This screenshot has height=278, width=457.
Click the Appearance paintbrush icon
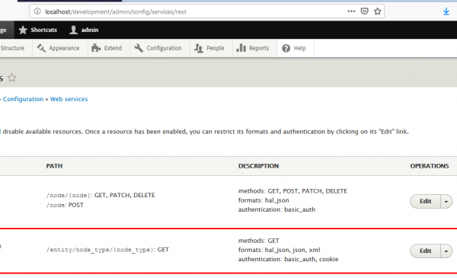coord(41,48)
